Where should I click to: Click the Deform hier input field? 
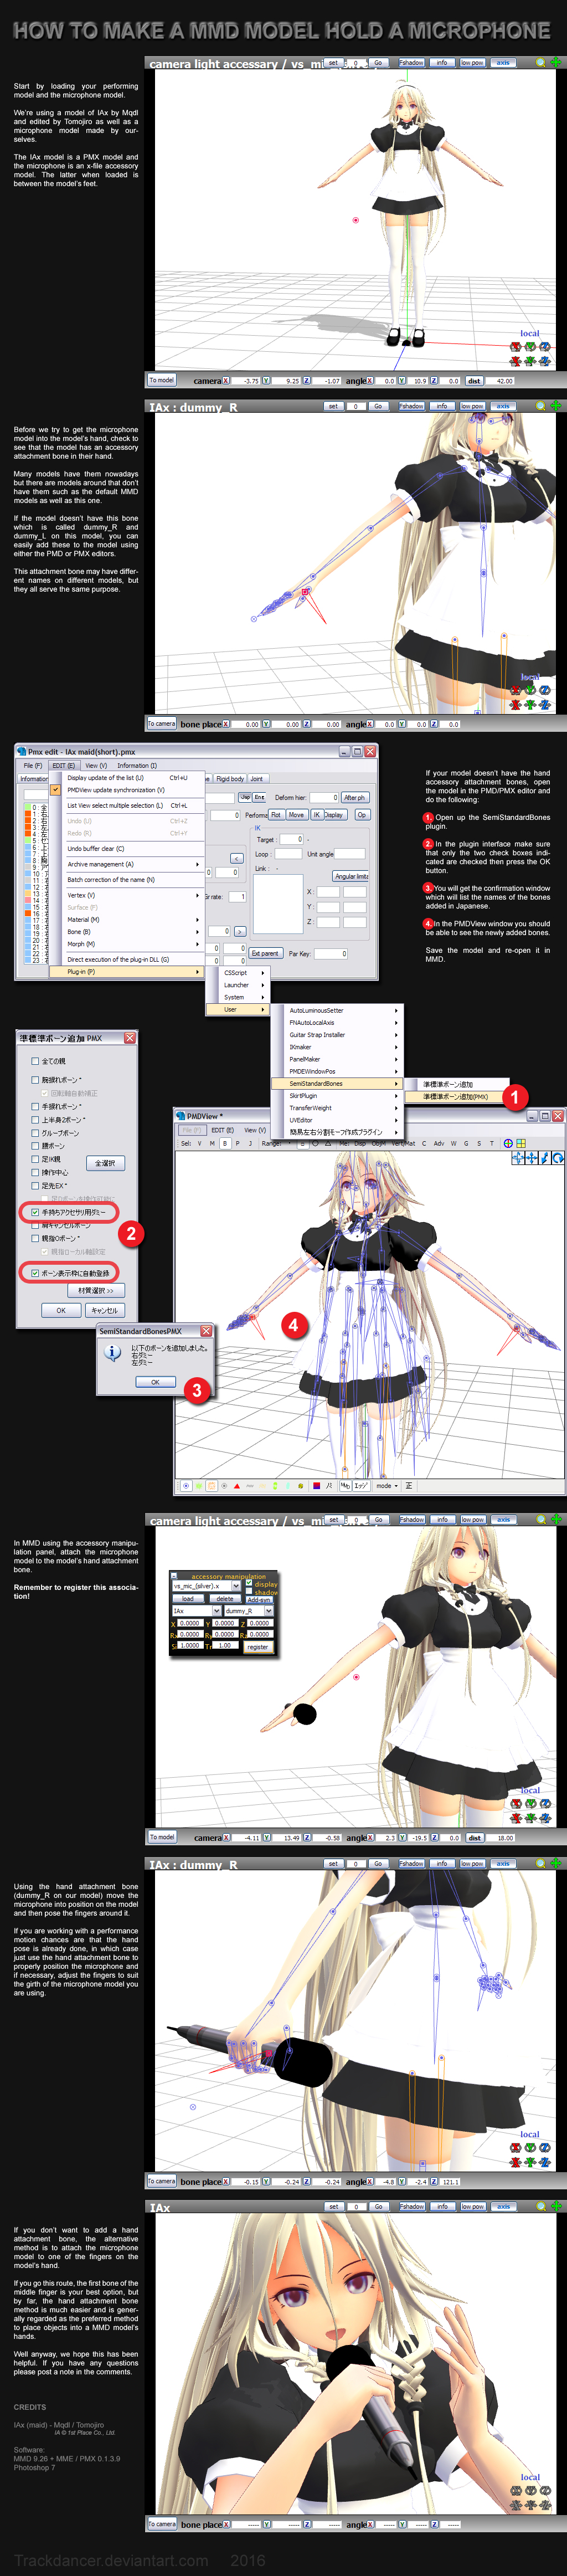(325, 798)
